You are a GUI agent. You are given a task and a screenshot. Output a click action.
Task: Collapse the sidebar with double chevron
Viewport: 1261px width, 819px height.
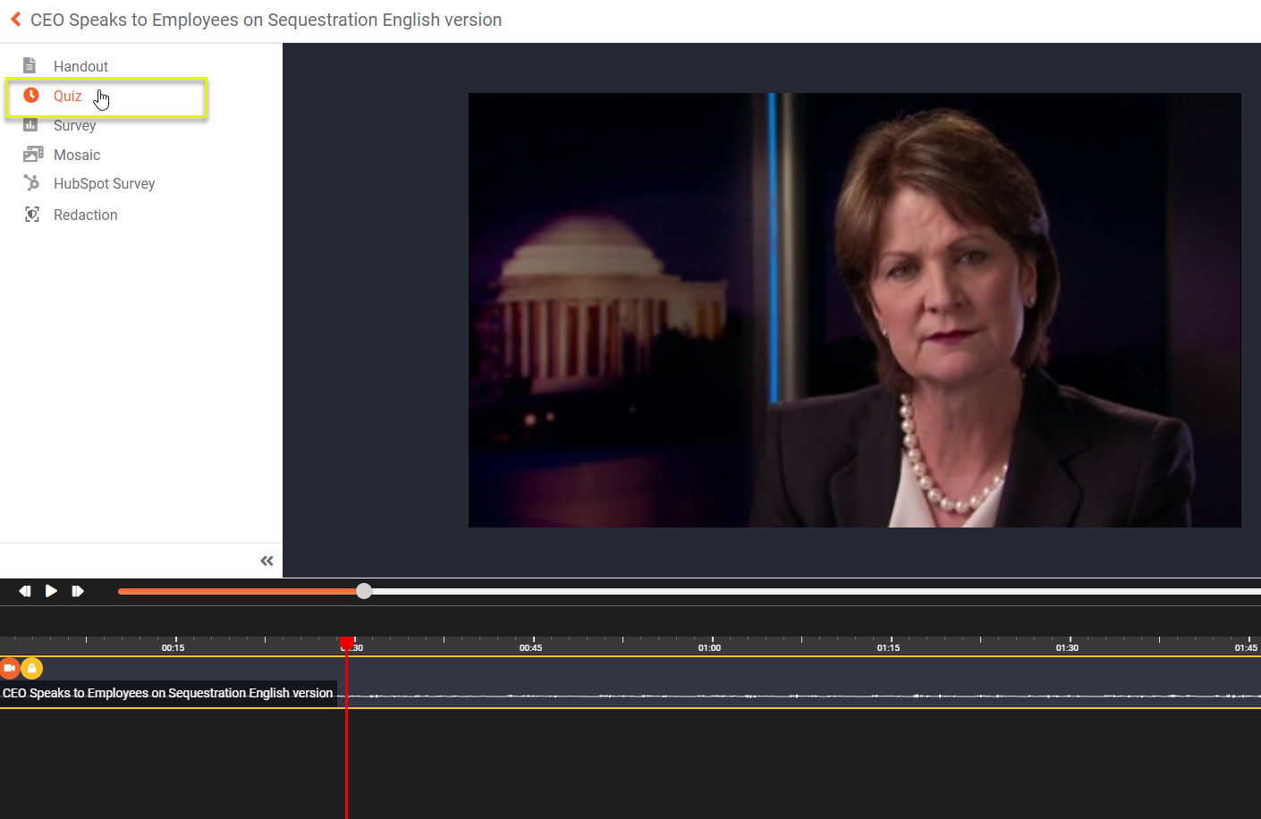point(267,561)
